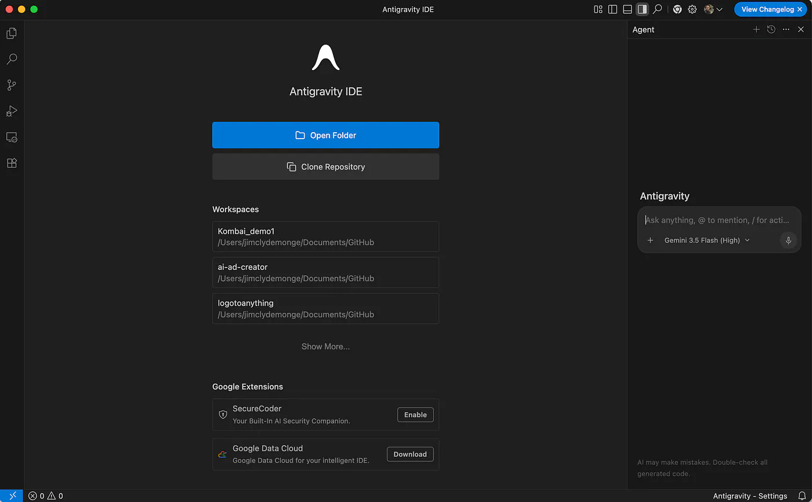Viewport: 812px width, 502px height.
Task: Click the SecureCoder shield icon
Action: pos(223,414)
